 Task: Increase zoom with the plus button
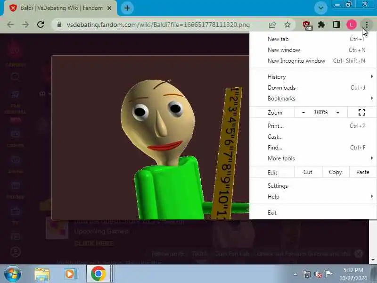pos(338,112)
